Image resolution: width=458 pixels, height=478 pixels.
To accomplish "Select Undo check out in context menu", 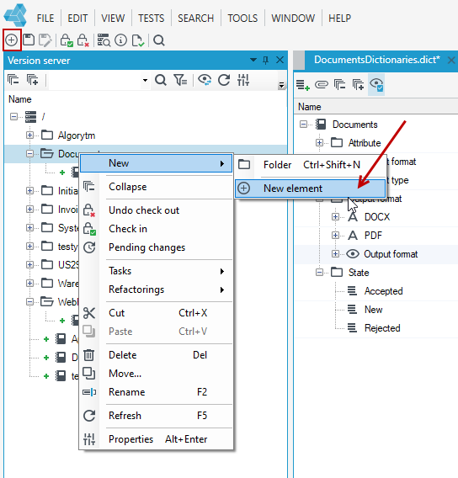I will (x=156, y=210).
